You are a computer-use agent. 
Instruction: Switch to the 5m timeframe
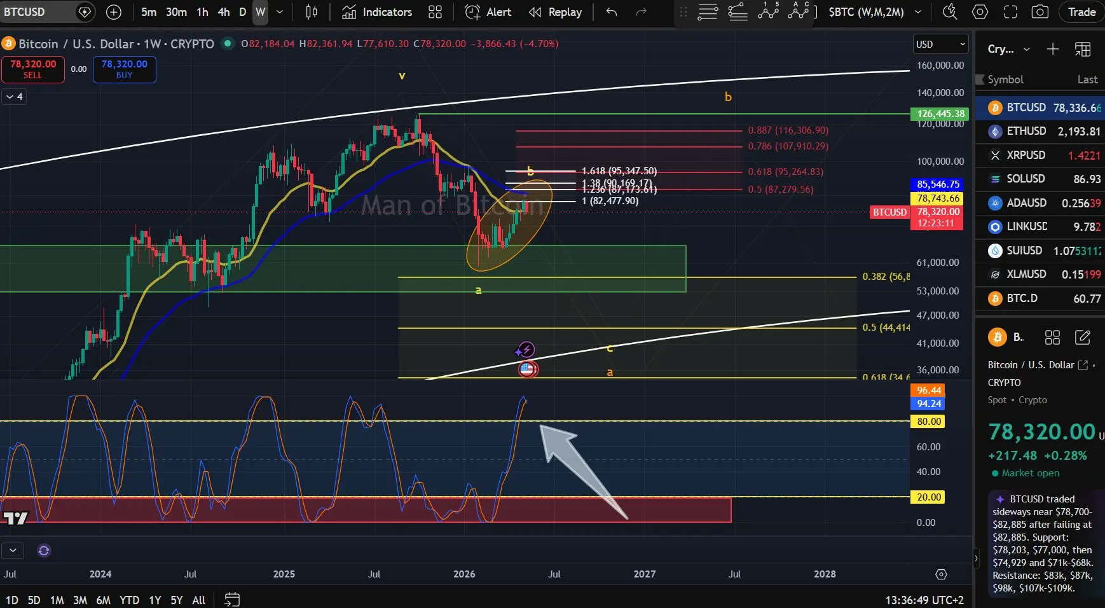[x=149, y=12]
